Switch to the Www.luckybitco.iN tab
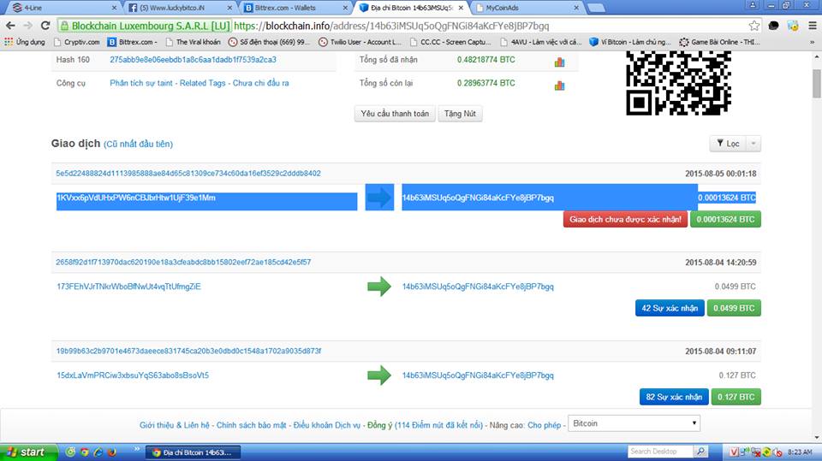The height and width of the screenshot is (461, 822). tap(178, 8)
